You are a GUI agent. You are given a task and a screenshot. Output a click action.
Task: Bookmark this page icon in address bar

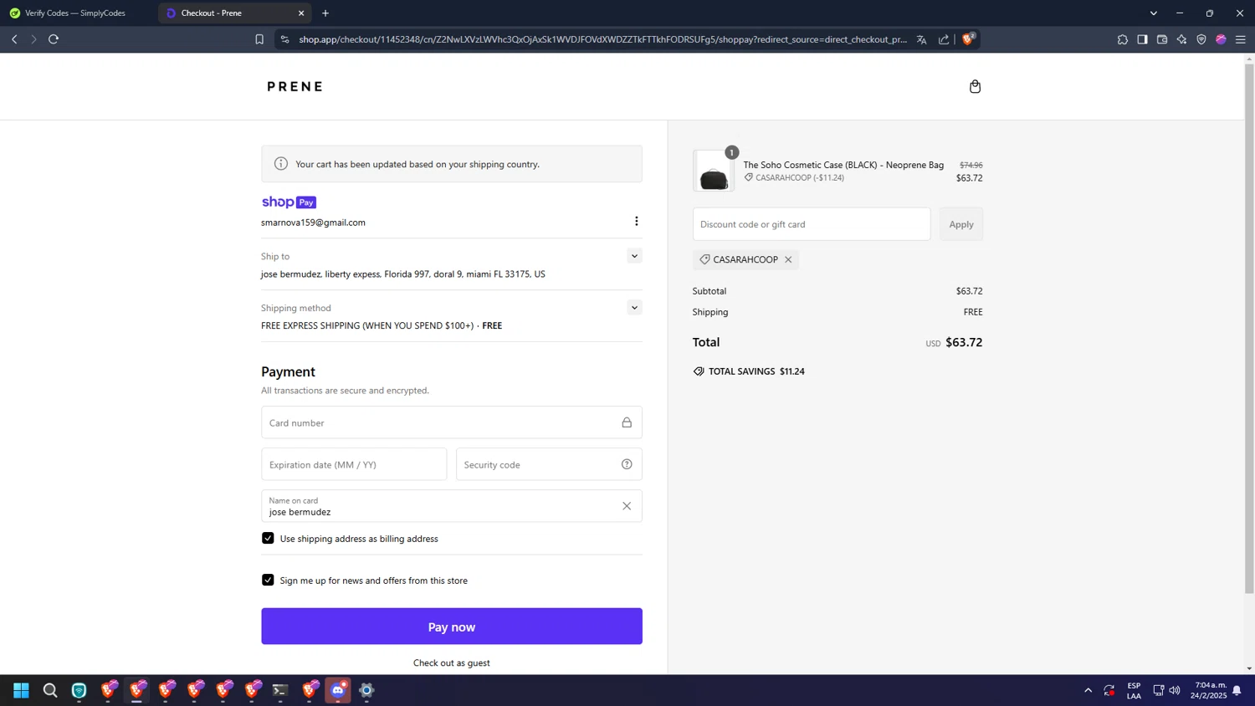pyautogui.click(x=259, y=39)
